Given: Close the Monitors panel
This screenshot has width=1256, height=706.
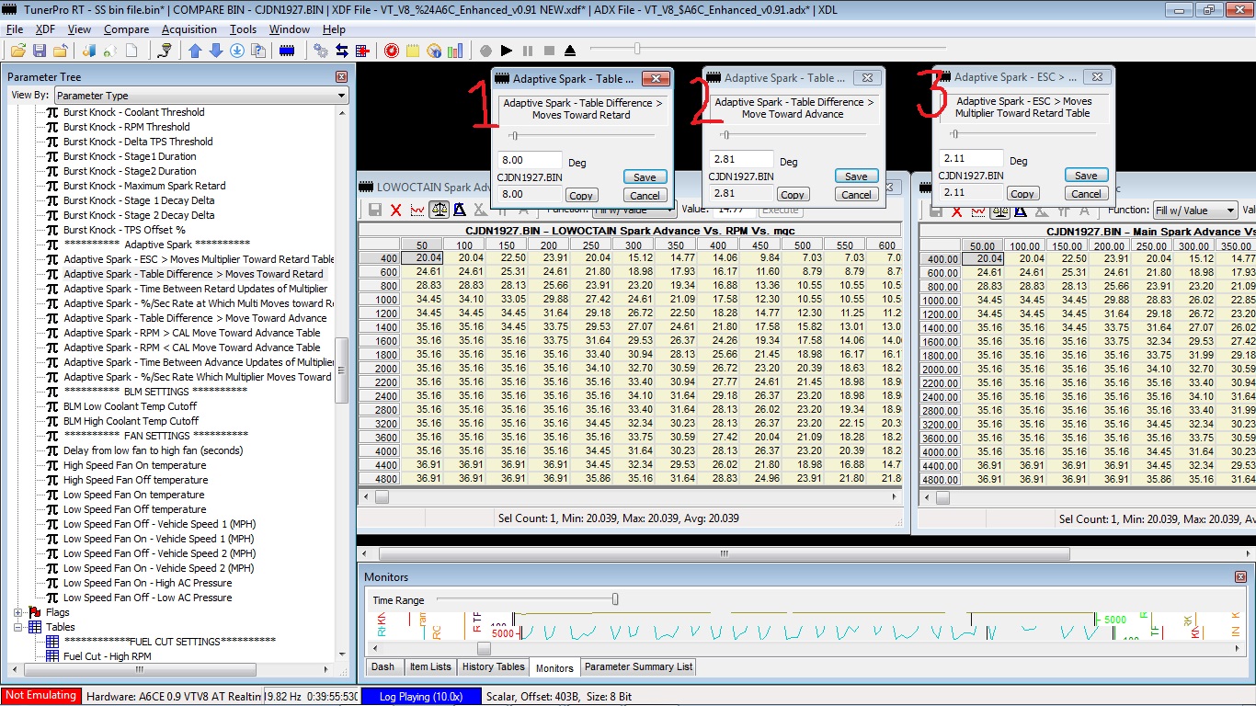Looking at the screenshot, I should point(1240,576).
